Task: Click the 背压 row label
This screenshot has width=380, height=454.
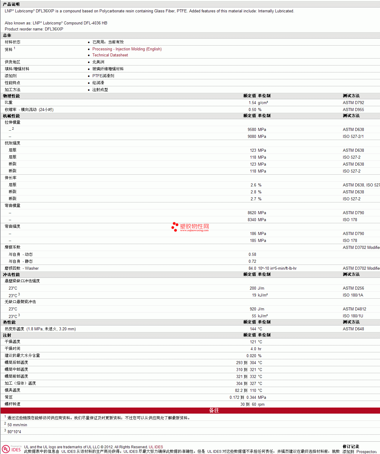Action: (x=8, y=397)
